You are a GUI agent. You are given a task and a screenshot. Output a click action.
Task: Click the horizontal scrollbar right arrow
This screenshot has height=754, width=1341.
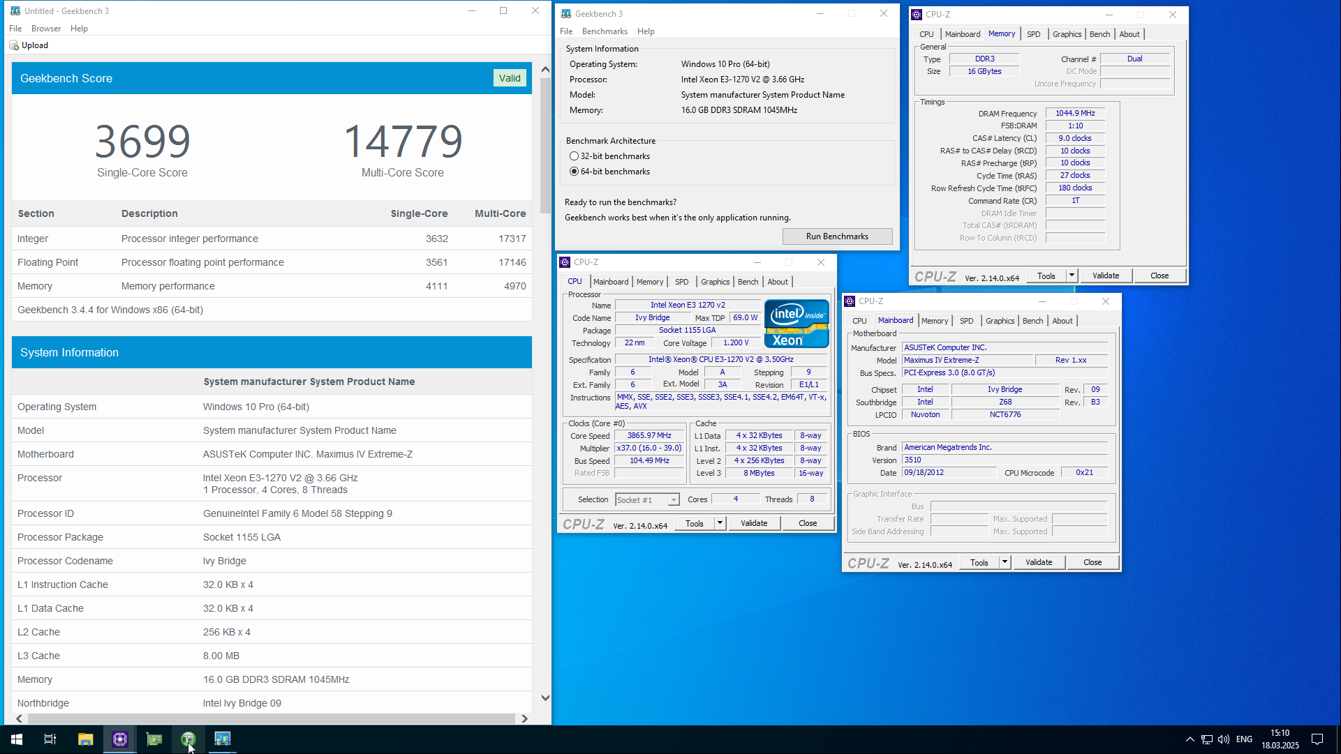[x=524, y=718]
